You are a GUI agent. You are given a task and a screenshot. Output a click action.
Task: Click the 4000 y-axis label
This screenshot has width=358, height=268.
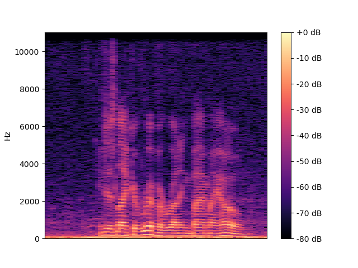click(x=29, y=164)
